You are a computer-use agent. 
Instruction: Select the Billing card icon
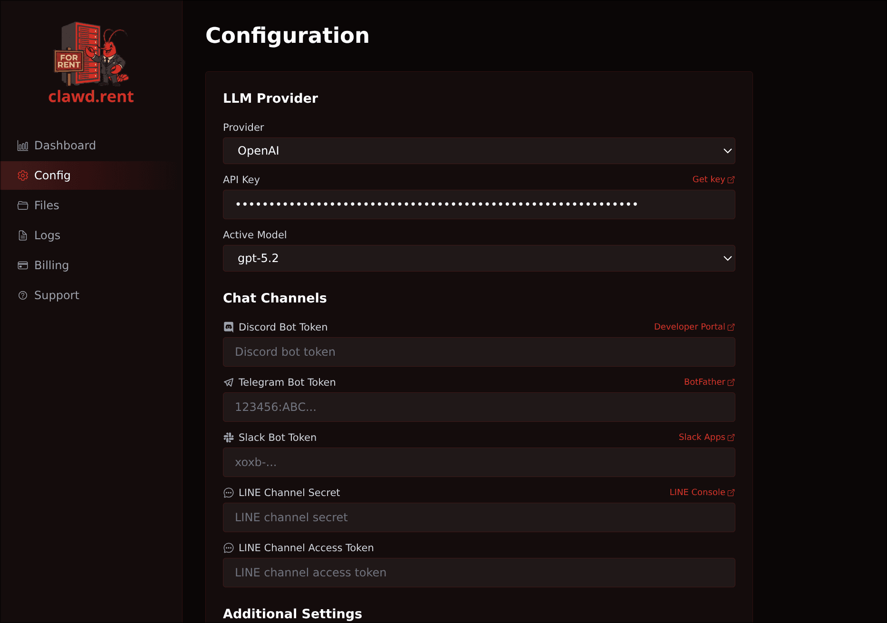(22, 265)
